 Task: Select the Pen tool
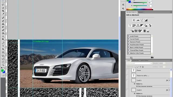point(3,43)
